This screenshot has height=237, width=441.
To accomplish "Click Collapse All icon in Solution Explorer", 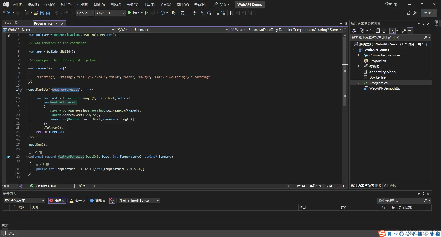I will click(378, 31).
